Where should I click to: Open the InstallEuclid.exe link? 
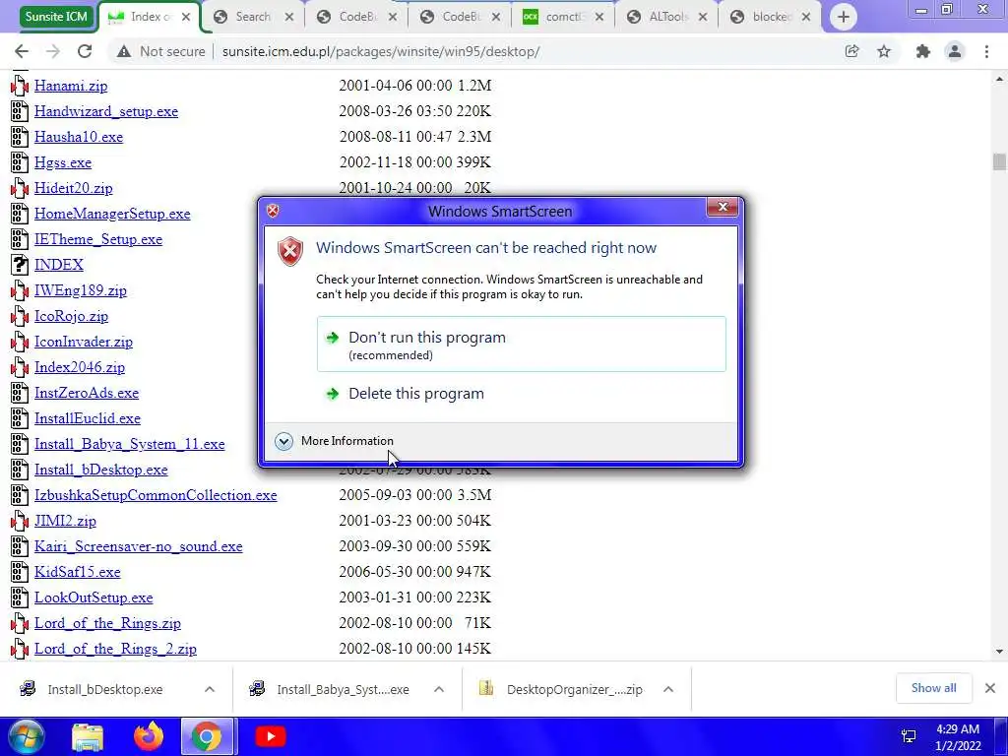[88, 418]
